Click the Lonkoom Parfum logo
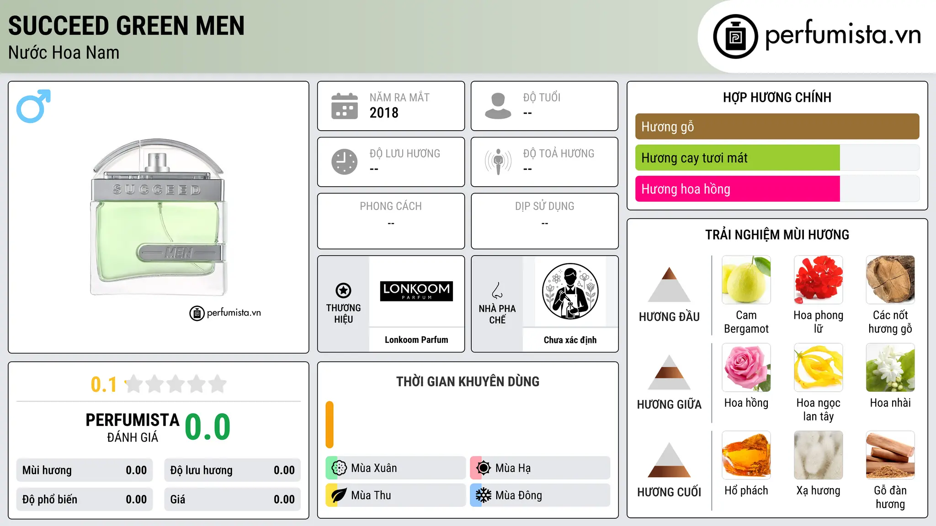 point(416,291)
